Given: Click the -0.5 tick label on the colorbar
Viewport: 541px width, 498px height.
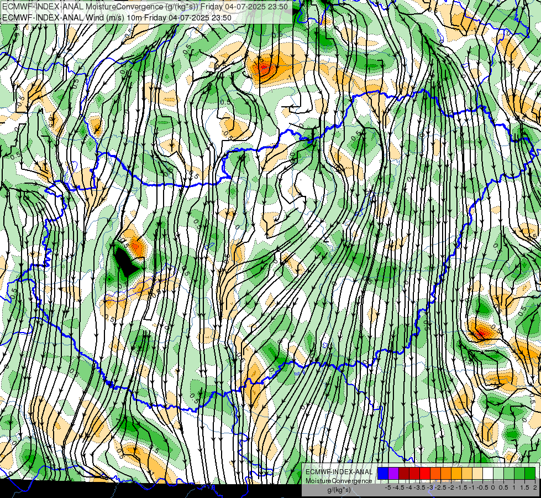Looking at the screenshot, I should (482, 487).
